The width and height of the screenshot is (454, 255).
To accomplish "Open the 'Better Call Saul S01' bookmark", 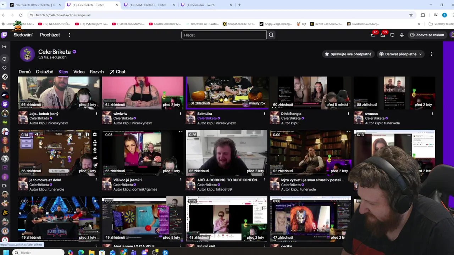I will pyautogui.click(x=326, y=24).
